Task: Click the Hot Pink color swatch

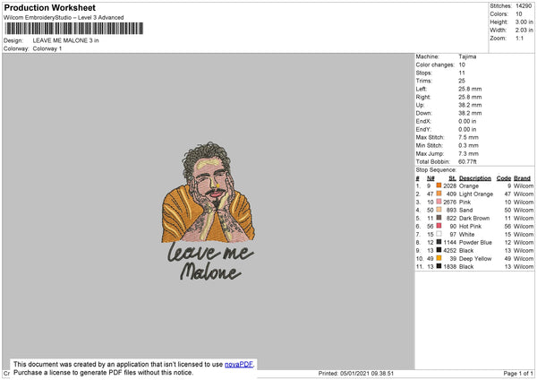Action: (439, 226)
